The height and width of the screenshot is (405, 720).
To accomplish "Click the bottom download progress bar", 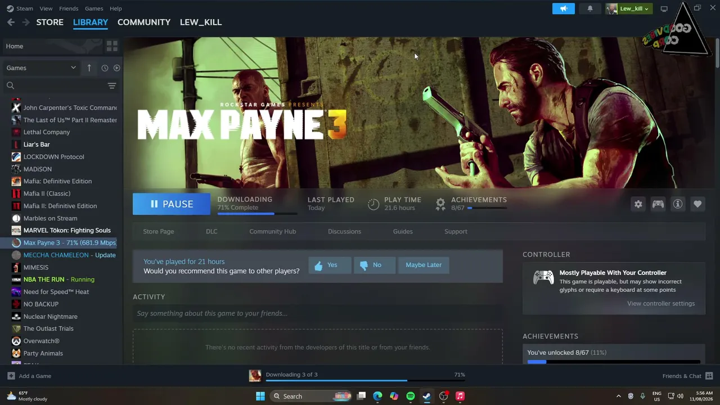I will tap(365, 381).
